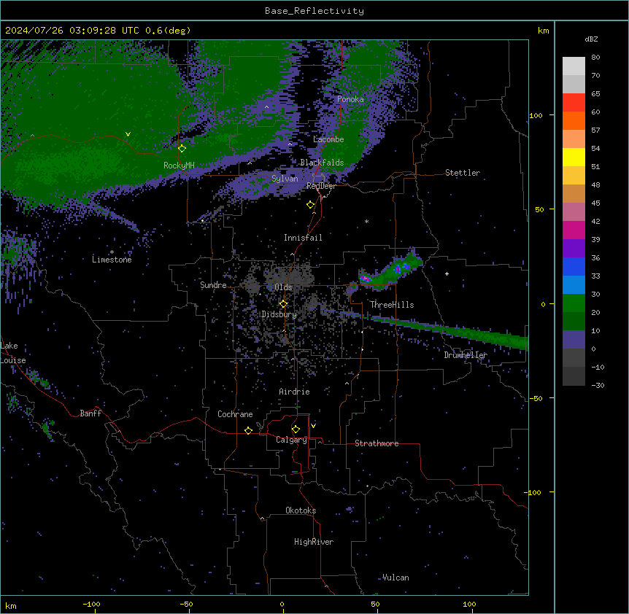The image size is (629, 614).
Task: Pick the red 65-60 dBZ legend swatch
Action: coord(574,102)
